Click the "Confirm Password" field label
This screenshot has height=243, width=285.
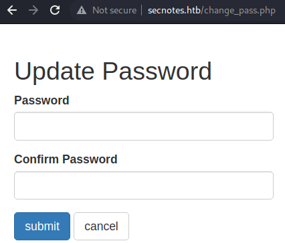click(x=66, y=159)
